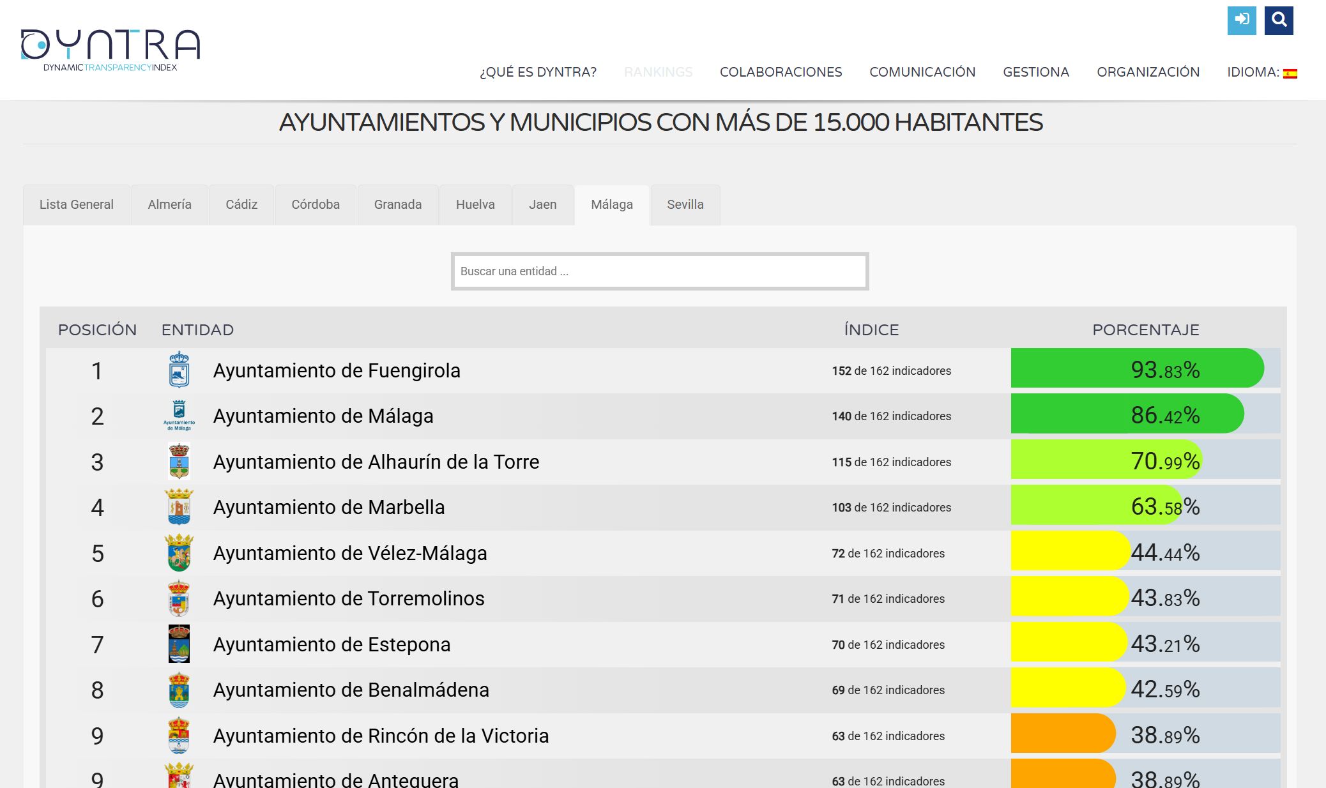Click the login icon button
1326x788 pixels.
click(x=1241, y=20)
